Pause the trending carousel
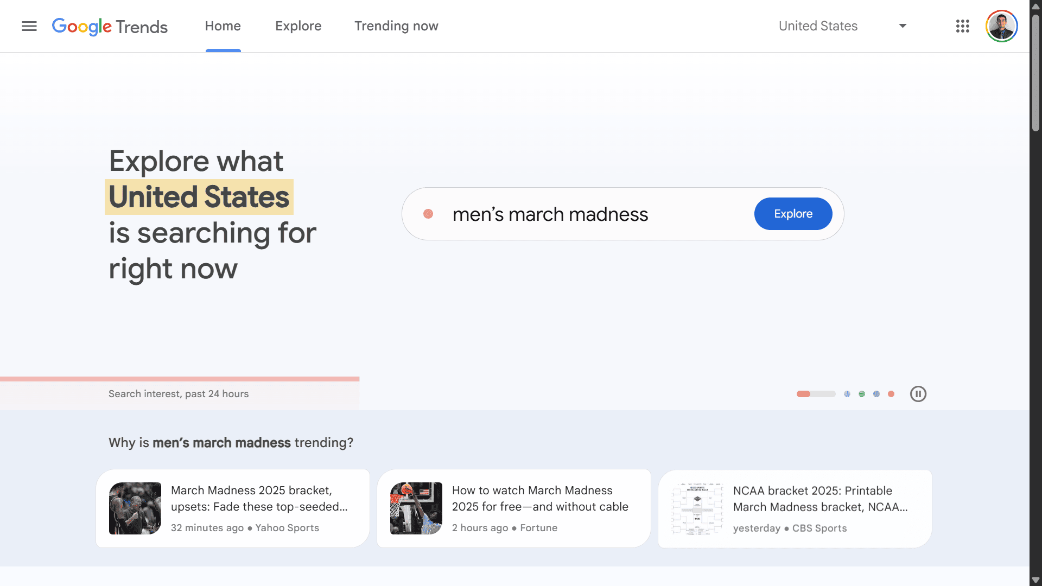This screenshot has height=586, width=1042. (x=918, y=394)
